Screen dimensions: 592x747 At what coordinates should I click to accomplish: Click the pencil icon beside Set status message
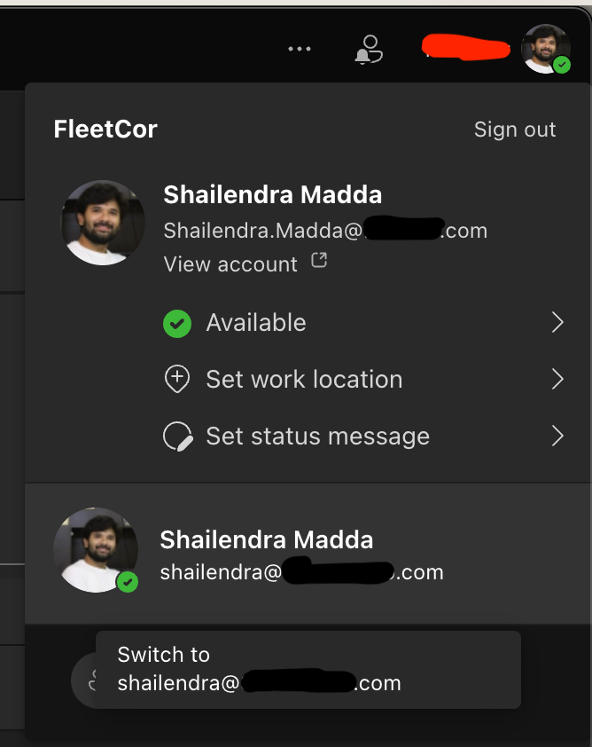point(177,436)
